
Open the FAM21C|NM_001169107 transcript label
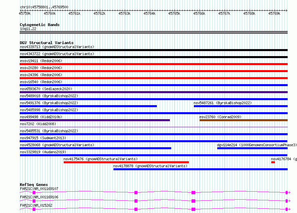[39, 189]
